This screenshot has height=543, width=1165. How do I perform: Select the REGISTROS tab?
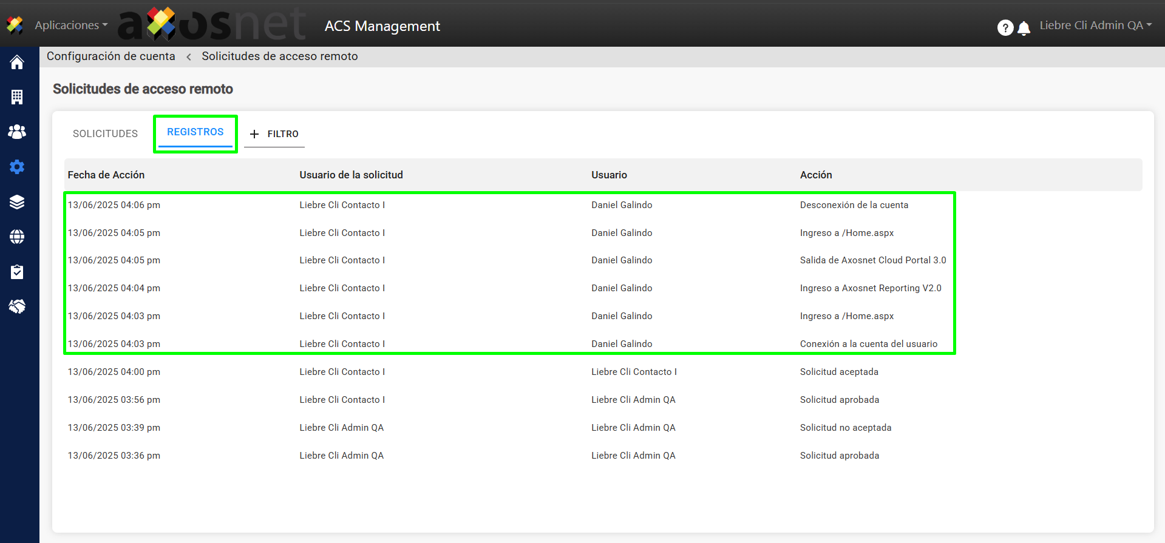(x=195, y=132)
